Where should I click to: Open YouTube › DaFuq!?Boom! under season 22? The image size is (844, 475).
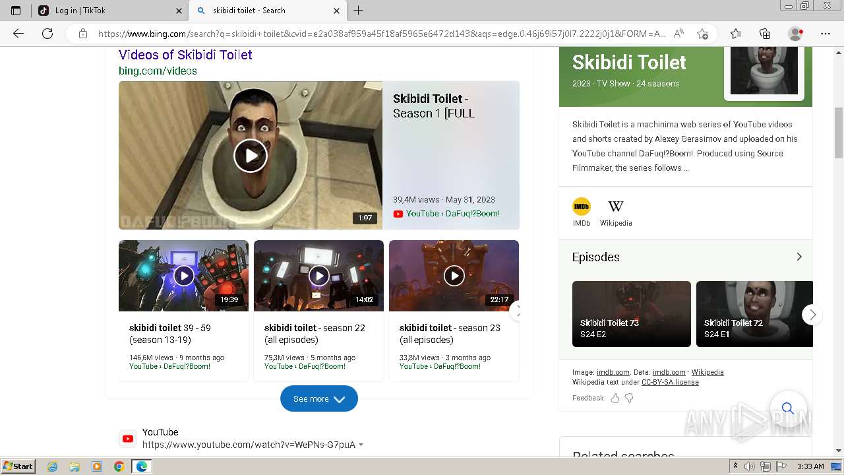pyautogui.click(x=305, y=366)
